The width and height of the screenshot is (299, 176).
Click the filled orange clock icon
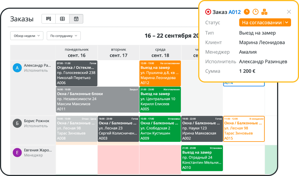[x=247, y=12]
